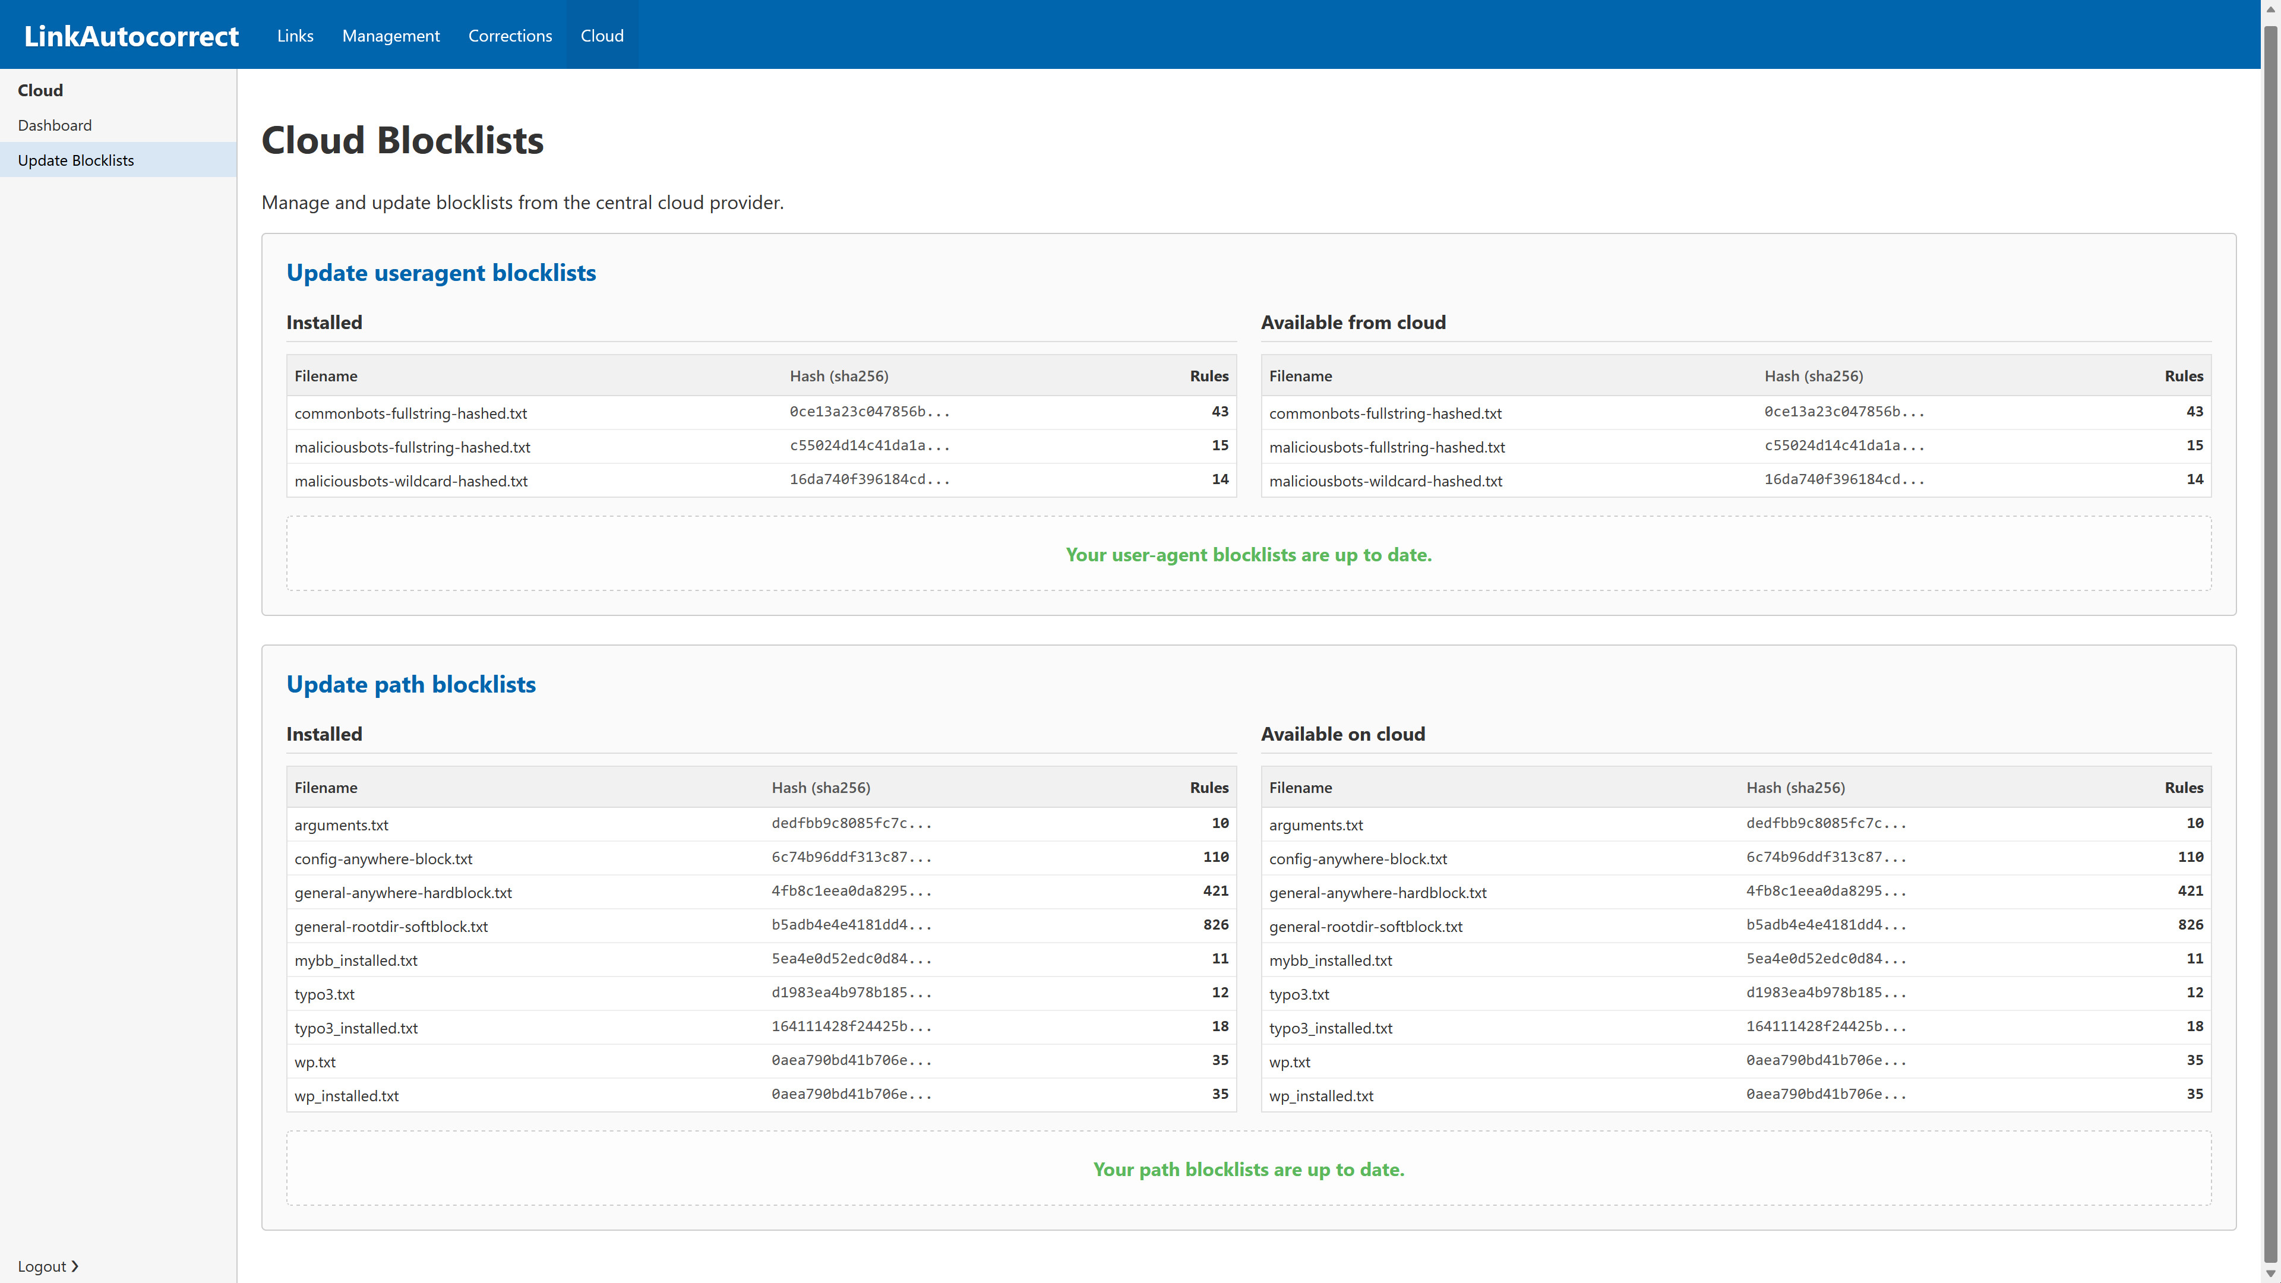
Task: Select cloud typo3_installed.txt filename
Action: pos(1331,1028)
